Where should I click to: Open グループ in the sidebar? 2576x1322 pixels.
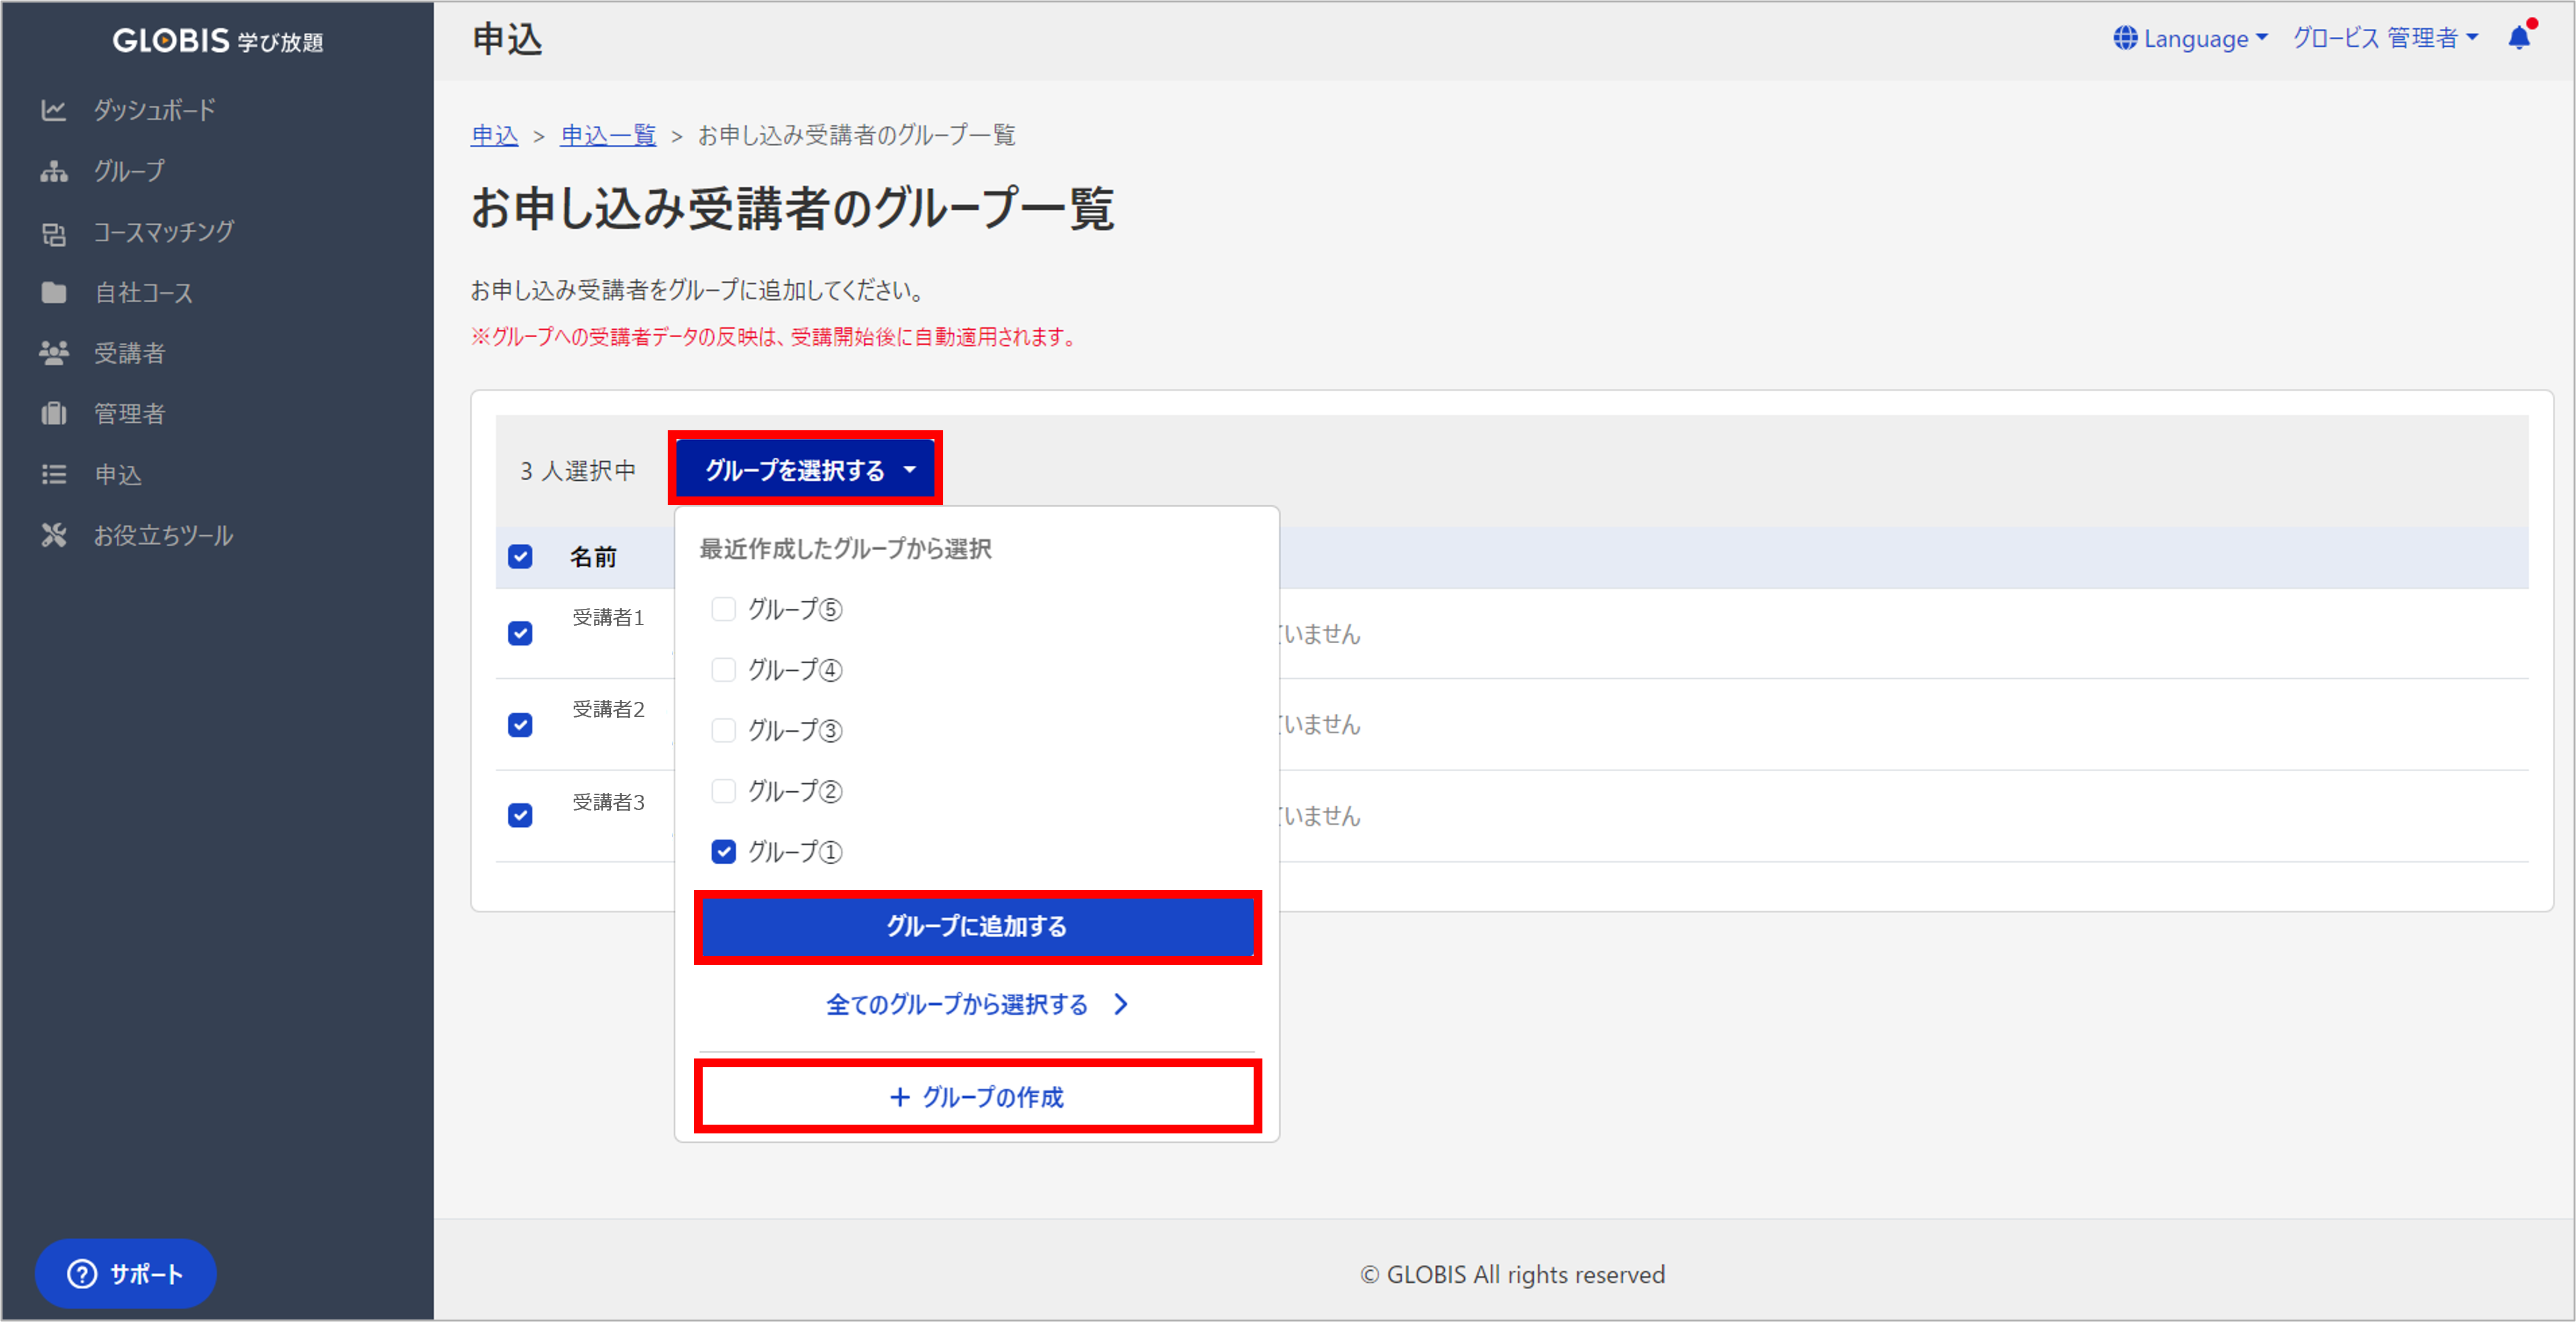point(129,171)
